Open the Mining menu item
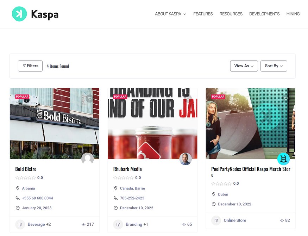Screen dimensions: 308x236 click(293, 14)
